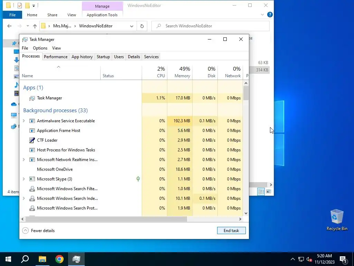Launch Google Chrome from the taskbar
This screenshot has width=354, height=266.
pyautogui.click(x=59, y=259)
